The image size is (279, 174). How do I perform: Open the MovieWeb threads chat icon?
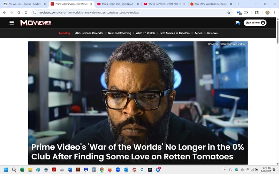(238, 23)
